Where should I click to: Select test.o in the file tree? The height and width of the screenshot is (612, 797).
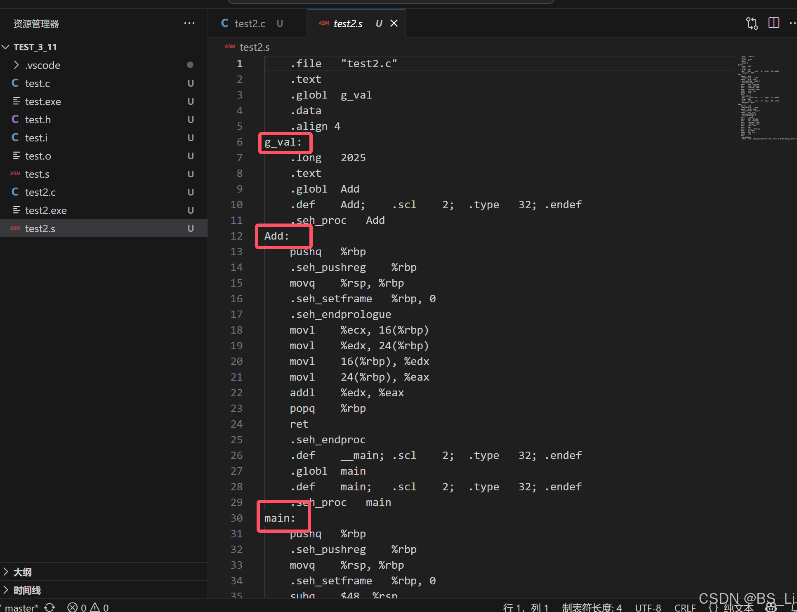point(38,156)
